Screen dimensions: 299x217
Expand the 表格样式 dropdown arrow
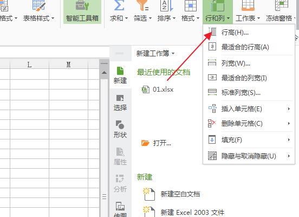(x=53, y=18)
